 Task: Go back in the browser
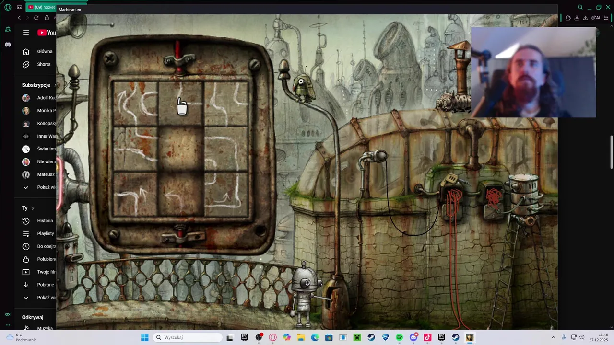19,18
